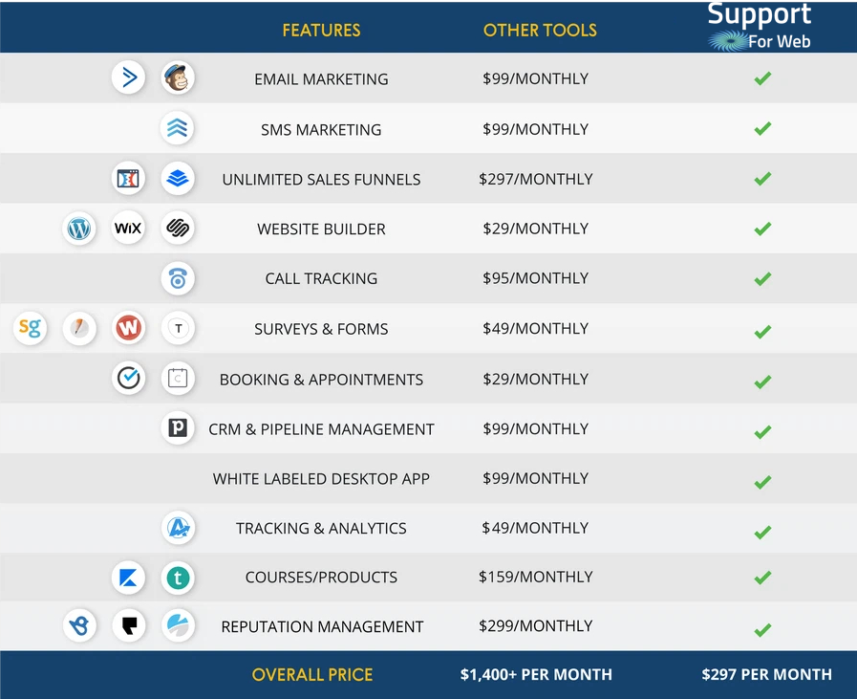The image size is (857, 699).
Task: Click the '$297 PER MONTH' total
Action: (767, 675)
